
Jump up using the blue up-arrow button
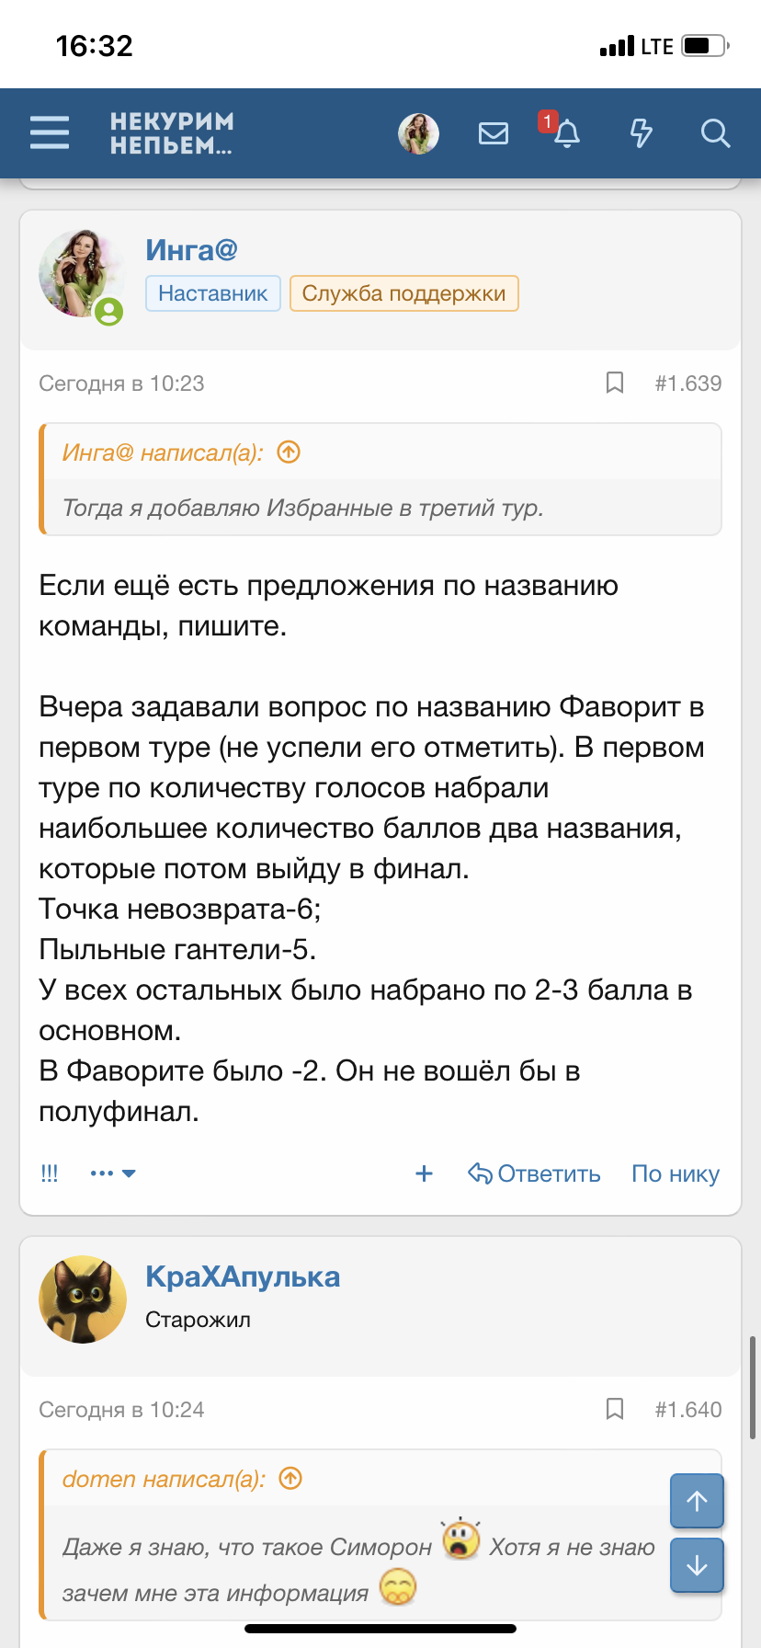(697, 1501)
